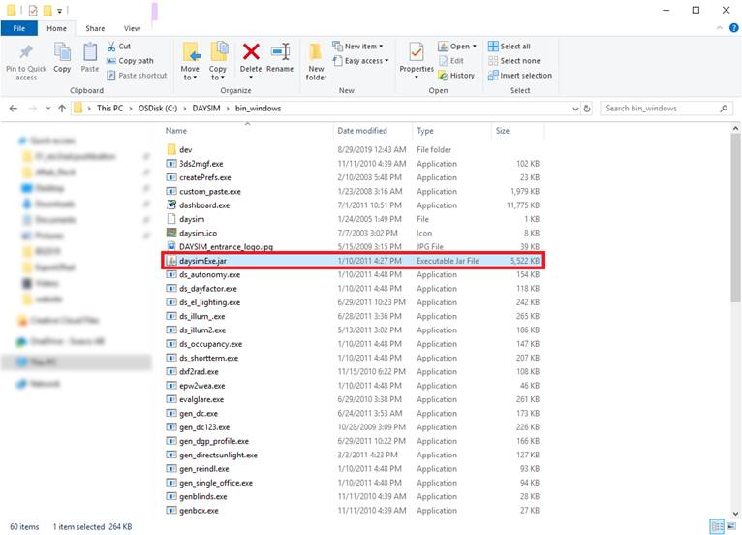Switch to large thumbnails view icon
This screenshot has height=535, width=742.
coord(731,526)
